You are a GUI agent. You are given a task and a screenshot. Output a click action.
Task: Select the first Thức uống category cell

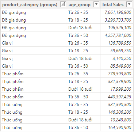coord(34,105)
